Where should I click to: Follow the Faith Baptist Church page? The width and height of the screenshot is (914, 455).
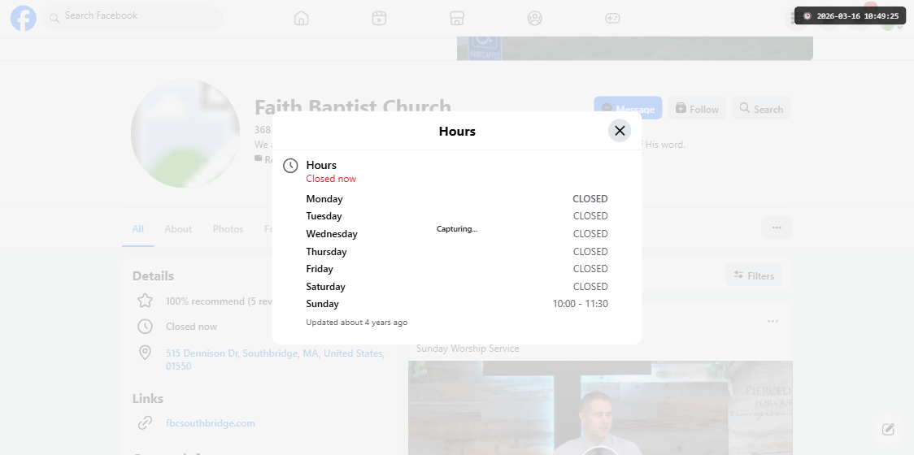[697, 108]
